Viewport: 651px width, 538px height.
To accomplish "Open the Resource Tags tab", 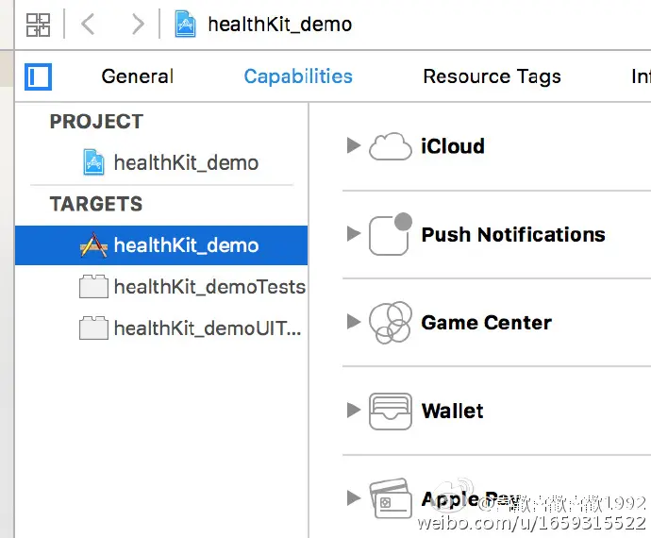I will tap(492, 76).
